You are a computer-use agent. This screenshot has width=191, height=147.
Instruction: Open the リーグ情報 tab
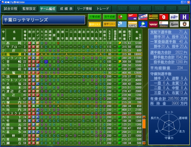[x=85, y=9]
